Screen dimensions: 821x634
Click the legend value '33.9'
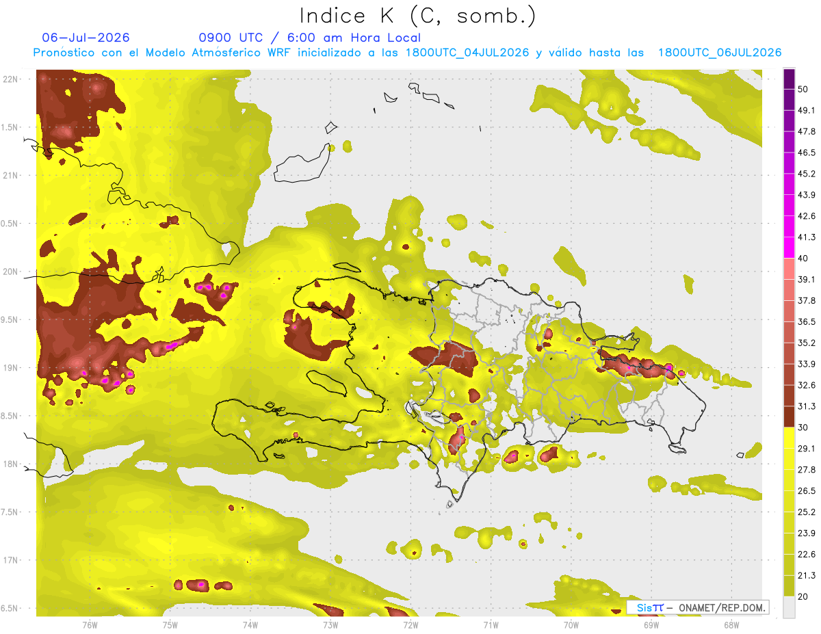coord(807,364)
